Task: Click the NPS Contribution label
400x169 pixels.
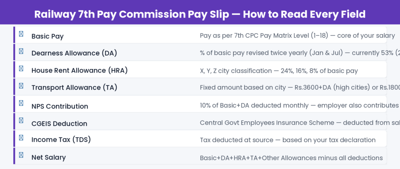Action: coord(60,106)
